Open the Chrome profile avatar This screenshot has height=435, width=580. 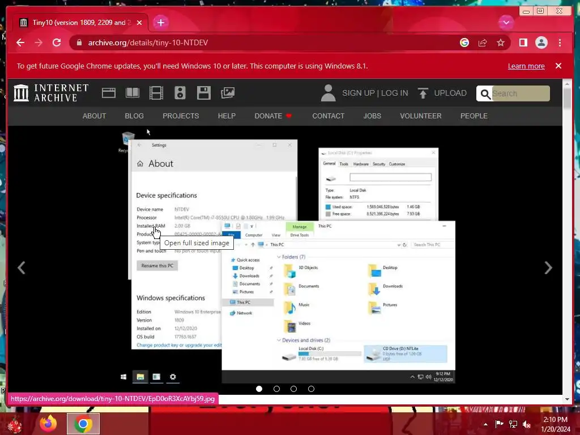pyautogui.click(x=541, y=42)
